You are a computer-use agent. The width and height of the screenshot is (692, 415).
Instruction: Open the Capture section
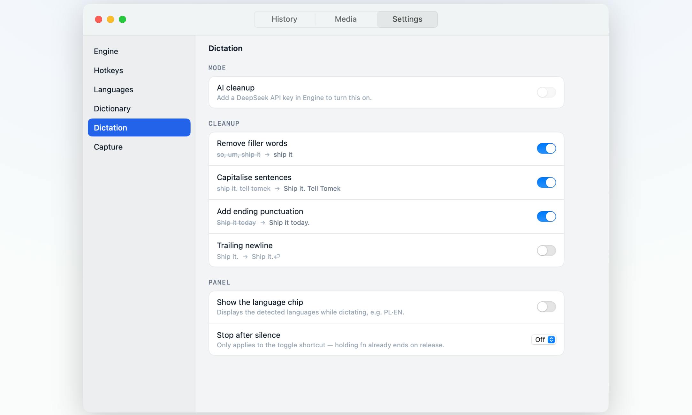(x=139, y=147)
